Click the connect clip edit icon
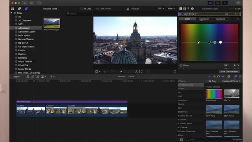 pyautogui.click(x=28, y=77)
